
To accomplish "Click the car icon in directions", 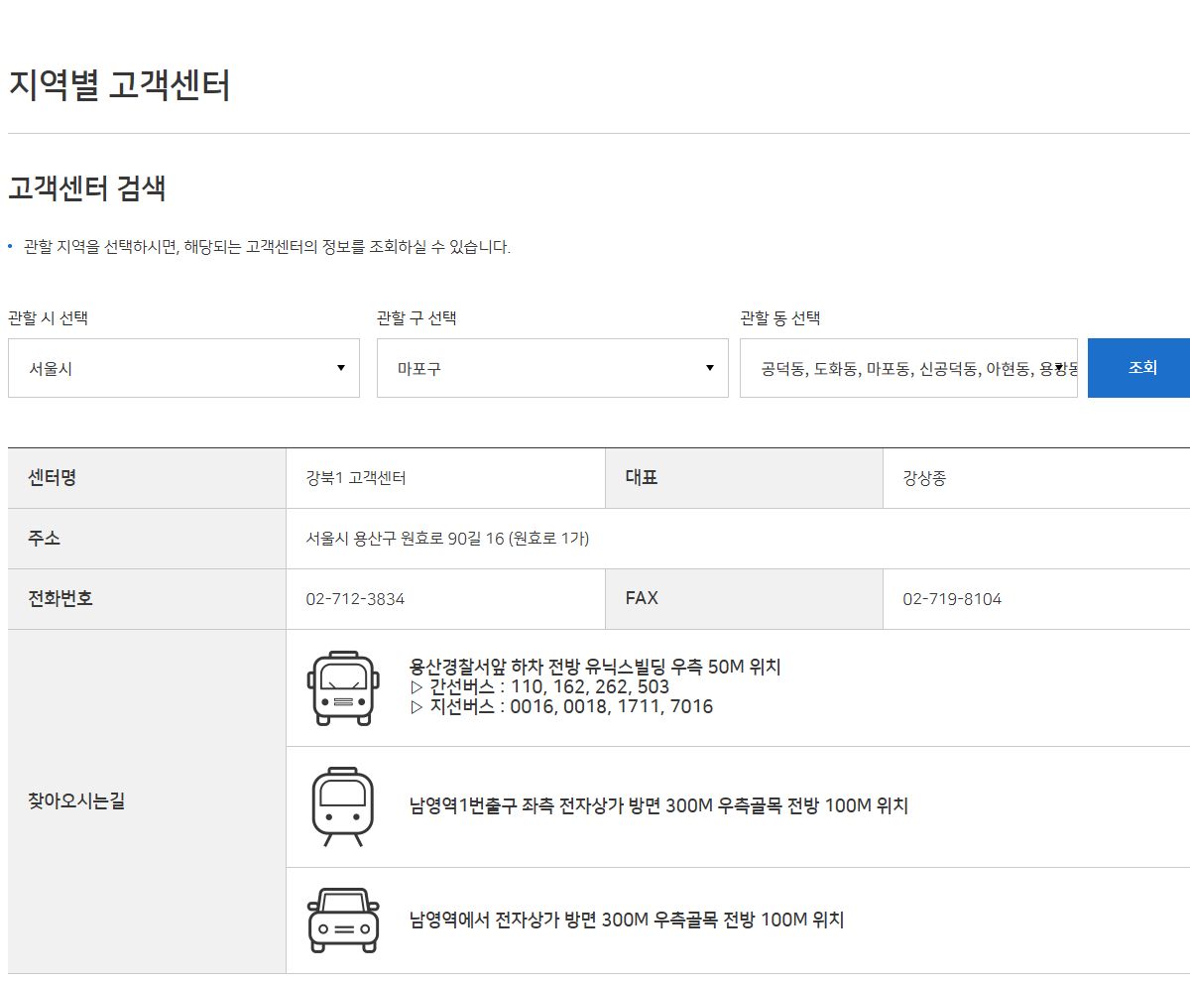I will coord(343,921).
